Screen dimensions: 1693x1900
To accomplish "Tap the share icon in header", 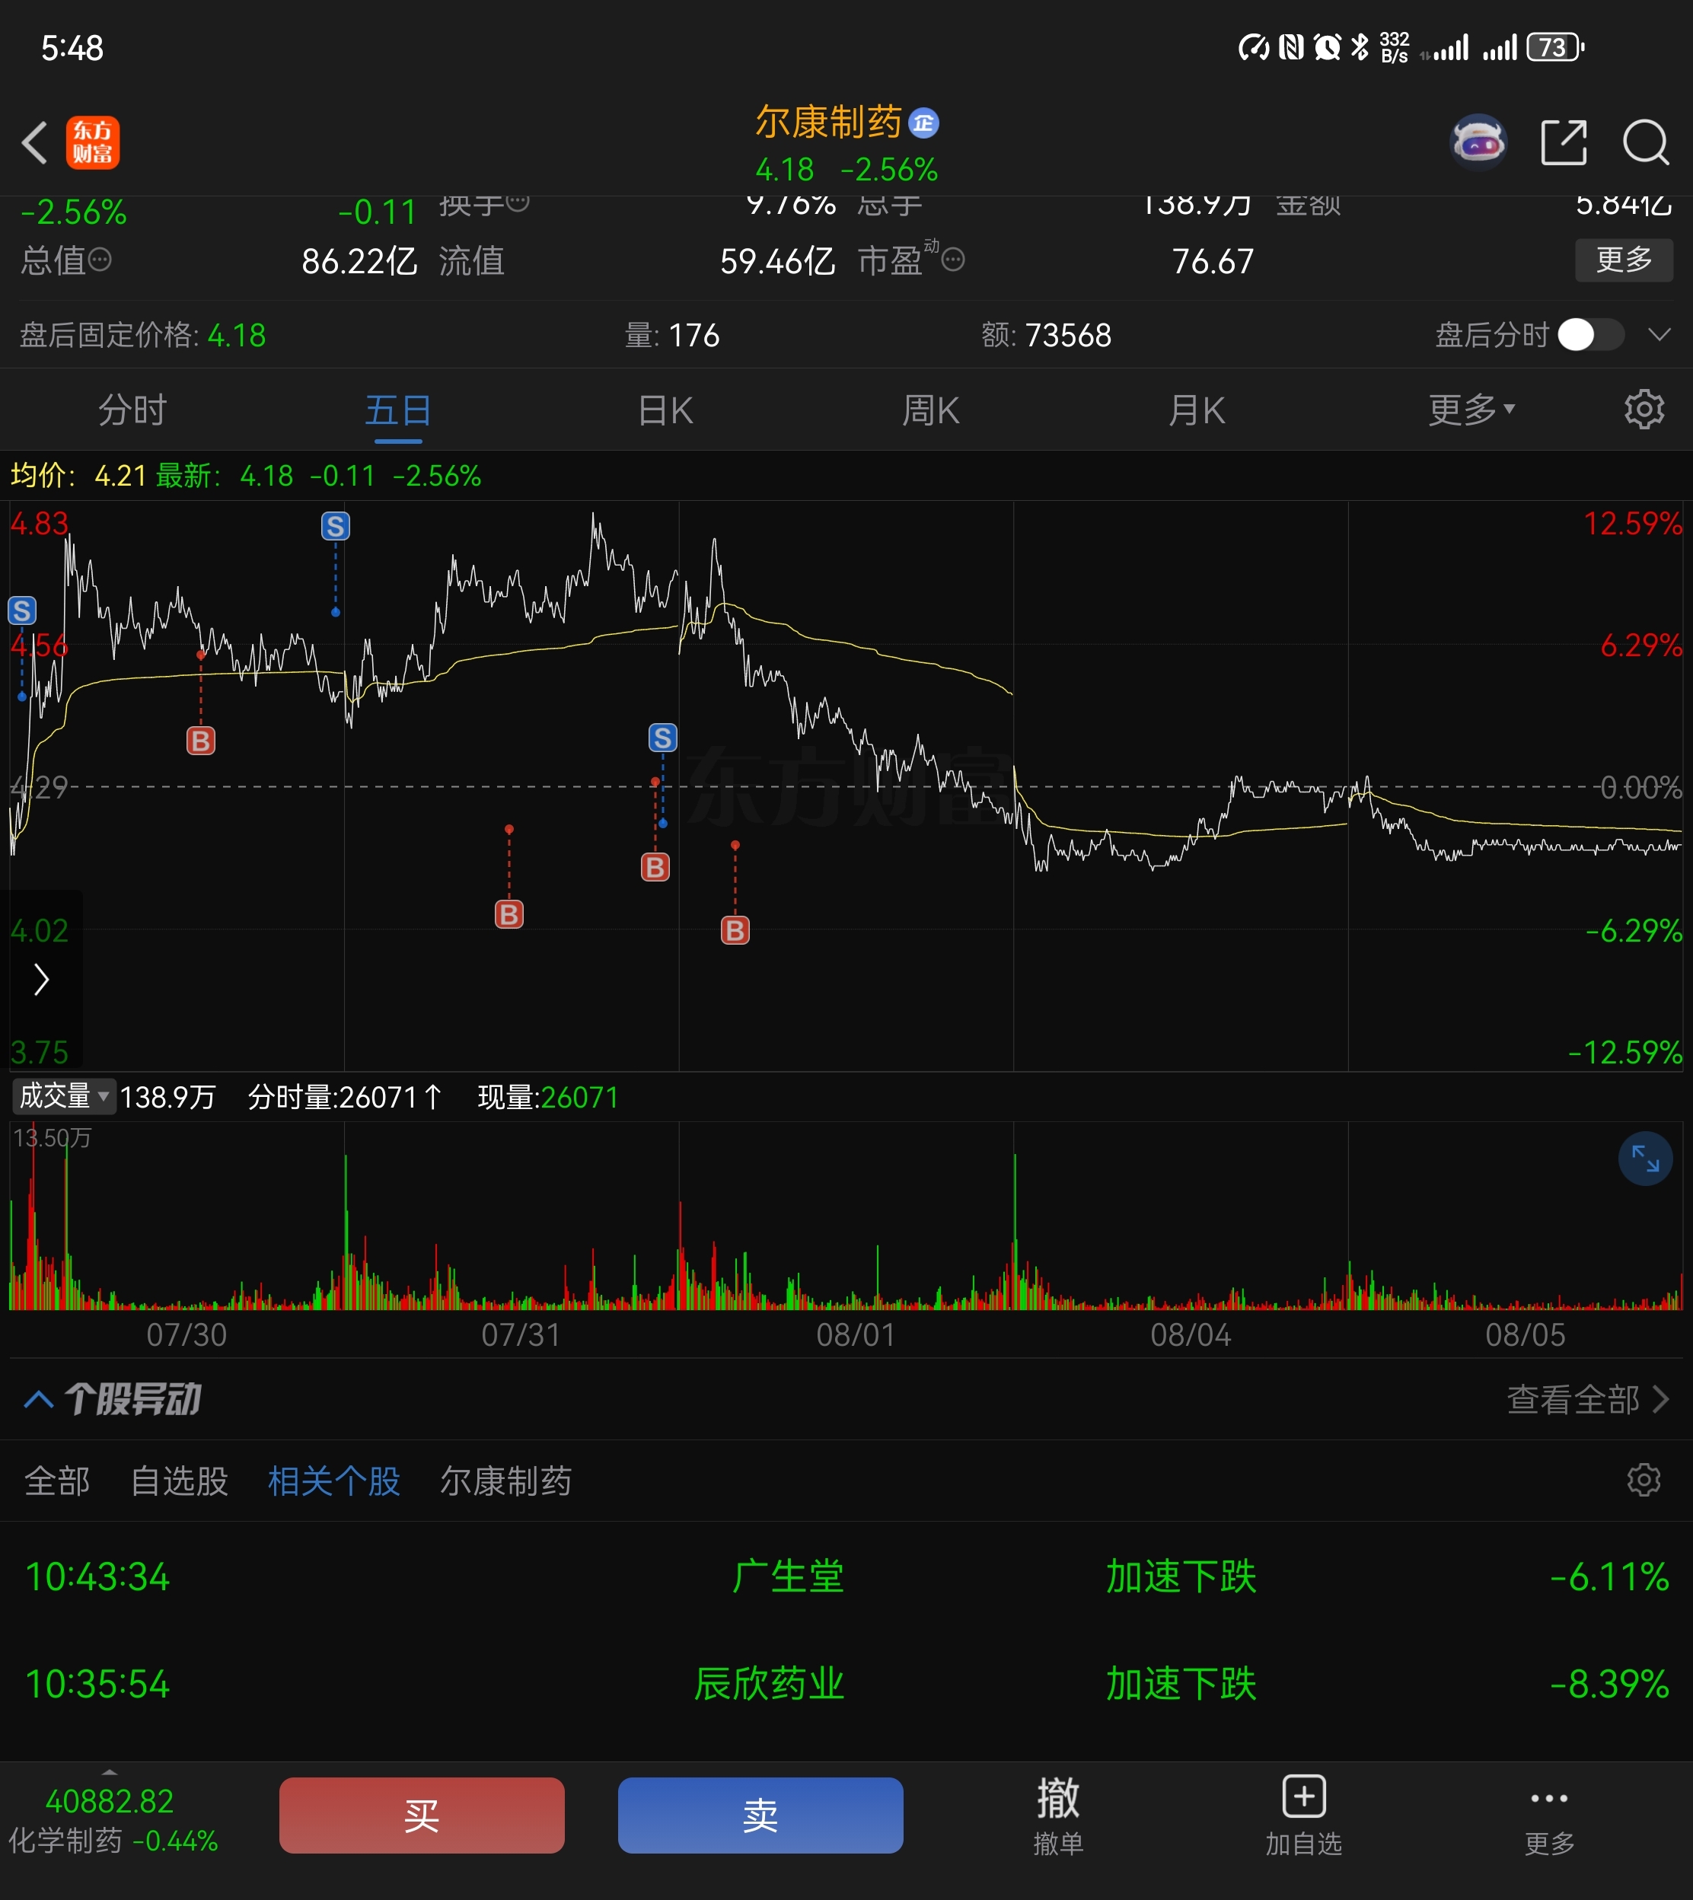I will click(x=1564, y=142).
